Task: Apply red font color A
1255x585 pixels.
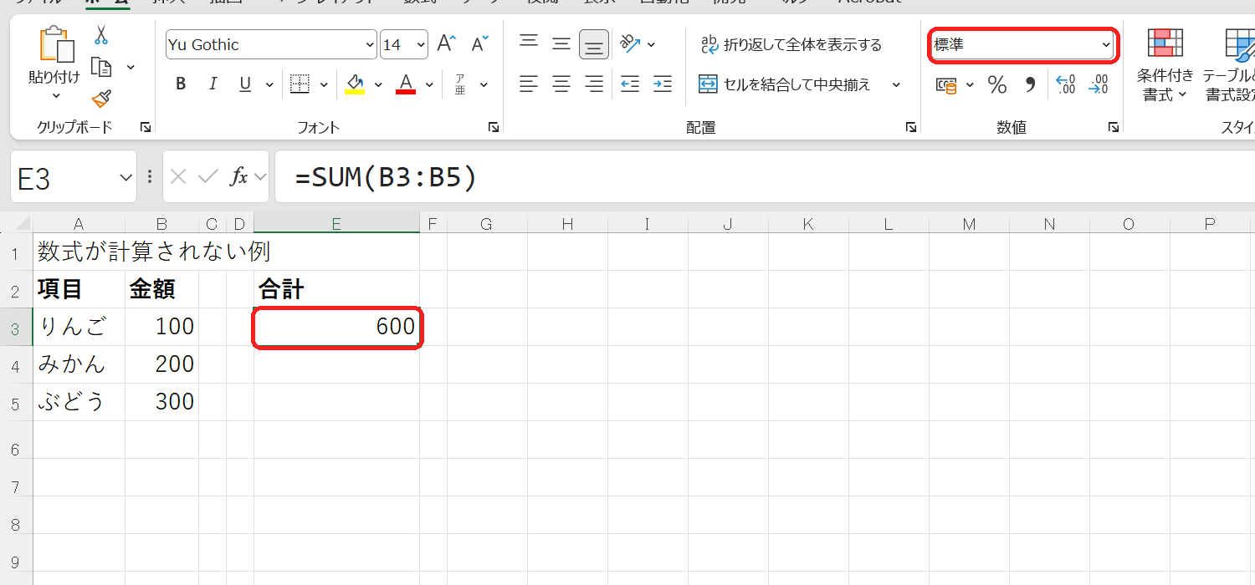Action: pos(407,84)
